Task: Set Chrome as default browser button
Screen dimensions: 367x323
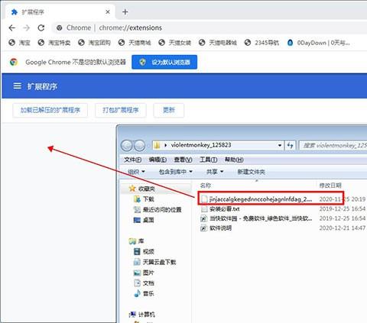Action: tap(164, 62)
